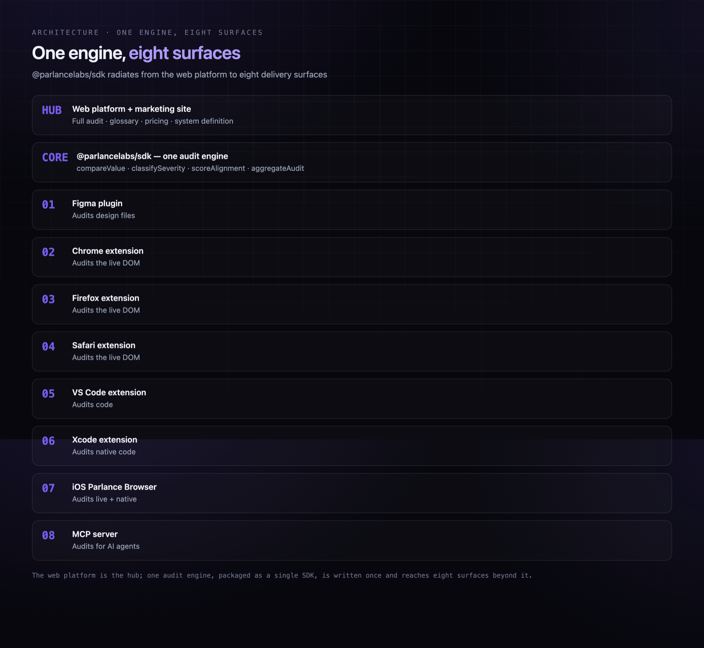
Task: Click the 08 number marker
Action: coord(48,536)
